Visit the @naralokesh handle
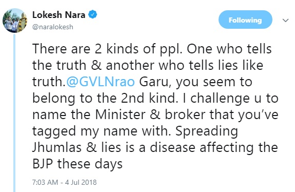295x192 pixels. tap(53, 27)
